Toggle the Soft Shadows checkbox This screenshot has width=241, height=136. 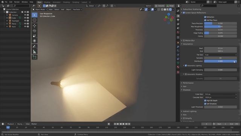coord(205,104)
